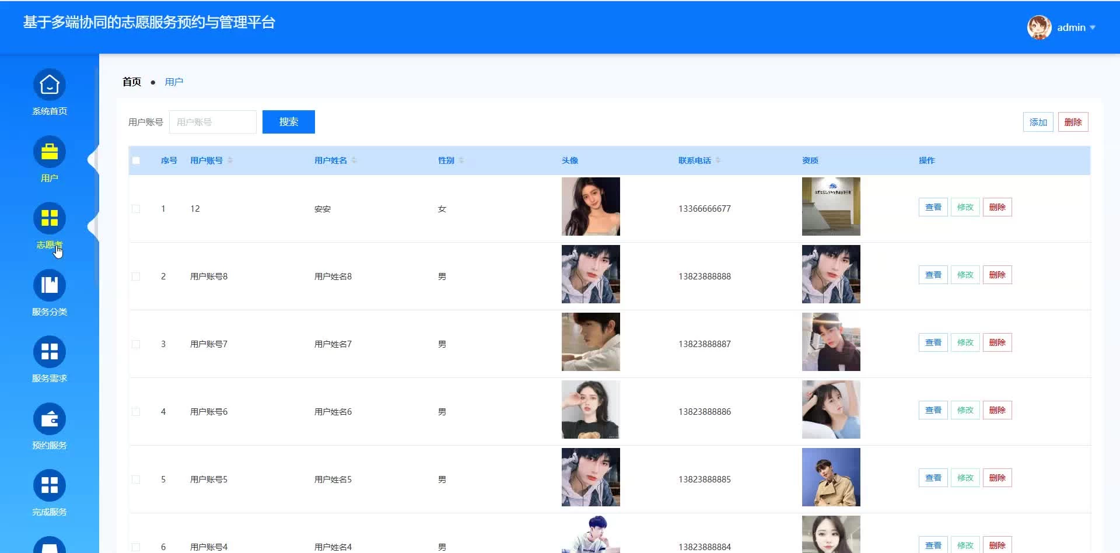Open avatar thumbnail of 安安
The width and height of the screenshot is (1120, 553).
click(591, 206)
